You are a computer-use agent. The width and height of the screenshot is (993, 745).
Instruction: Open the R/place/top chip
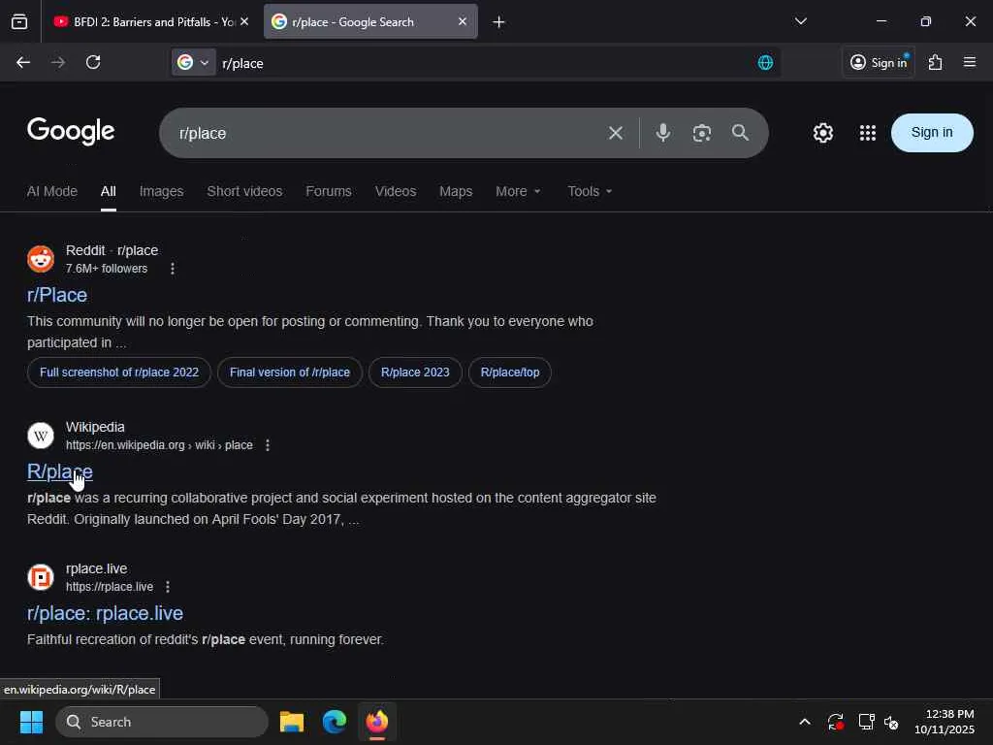pos(510,372)
